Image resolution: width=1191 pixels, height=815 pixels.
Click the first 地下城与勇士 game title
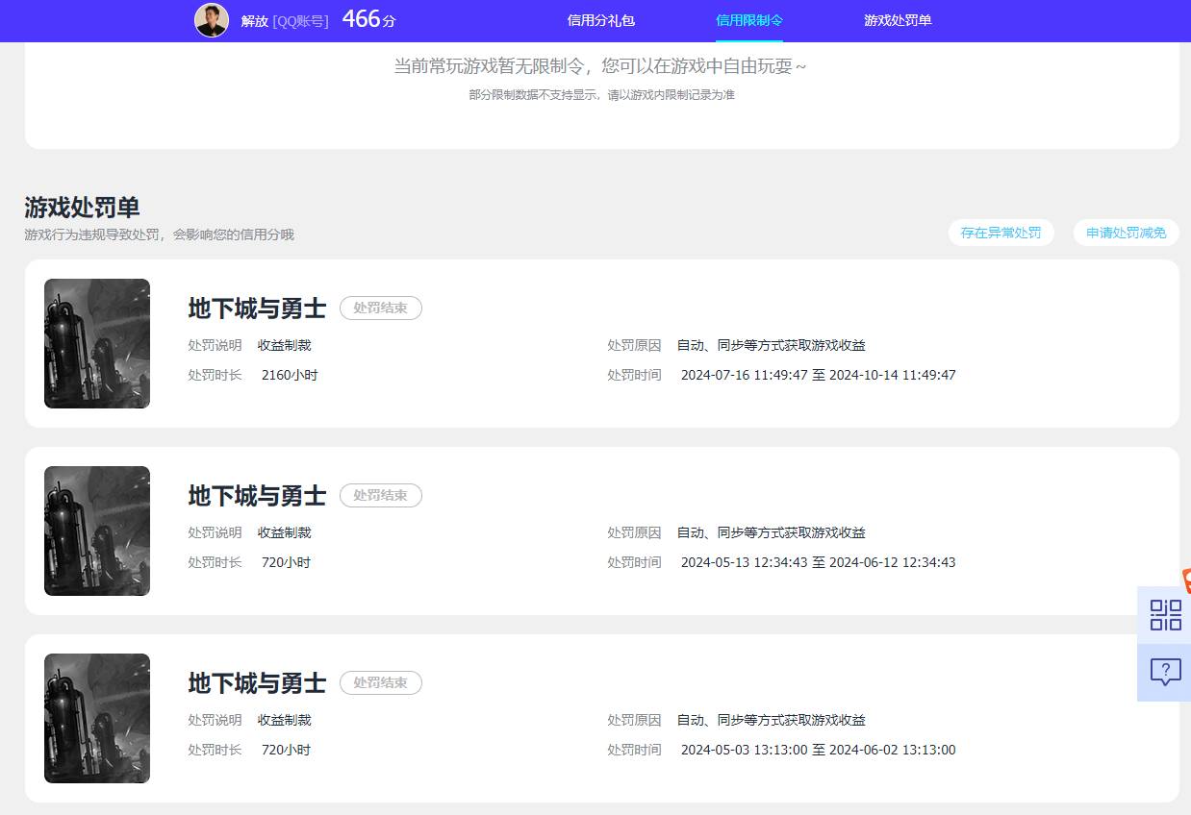[257, 309]
